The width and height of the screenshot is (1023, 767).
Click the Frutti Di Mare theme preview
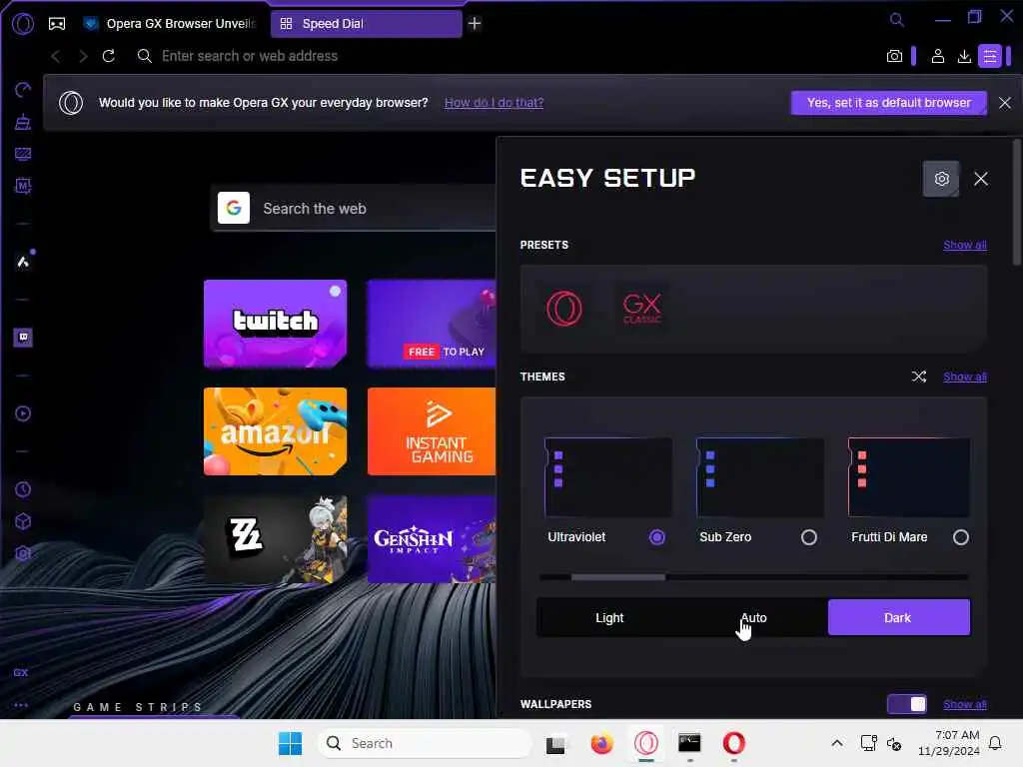(x=909, y=477)
